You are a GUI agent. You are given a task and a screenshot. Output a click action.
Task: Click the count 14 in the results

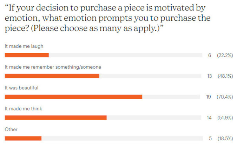click(209, 118)
